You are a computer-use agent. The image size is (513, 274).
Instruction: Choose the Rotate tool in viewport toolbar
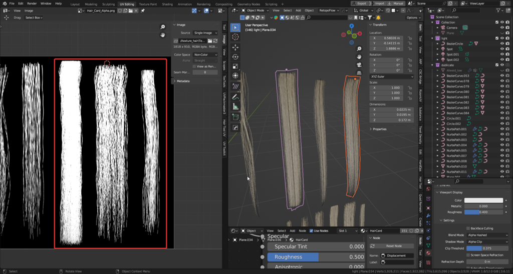(x=235, y=57)
